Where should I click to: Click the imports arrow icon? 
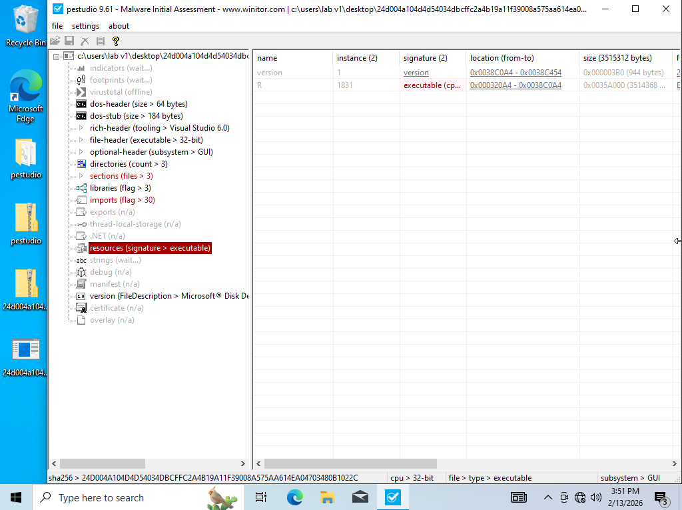81,200
